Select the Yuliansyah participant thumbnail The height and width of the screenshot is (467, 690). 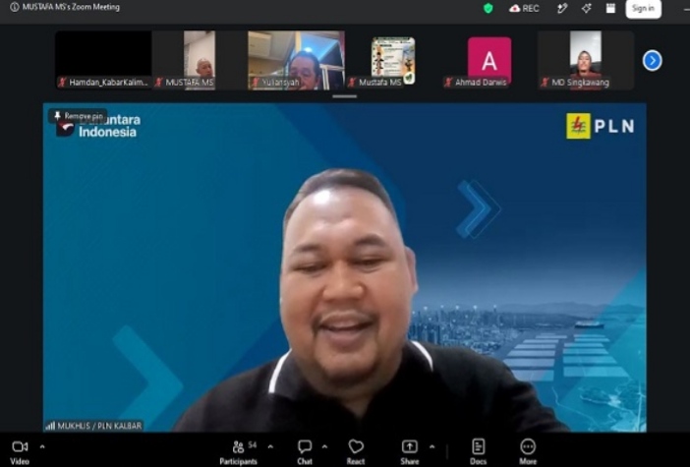pyautogui.click(x=296, y=60)
